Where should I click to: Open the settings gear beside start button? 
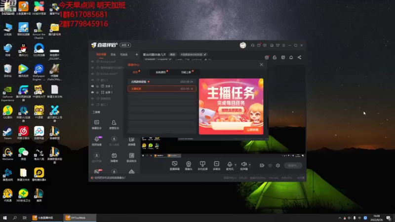coord(278,165)
